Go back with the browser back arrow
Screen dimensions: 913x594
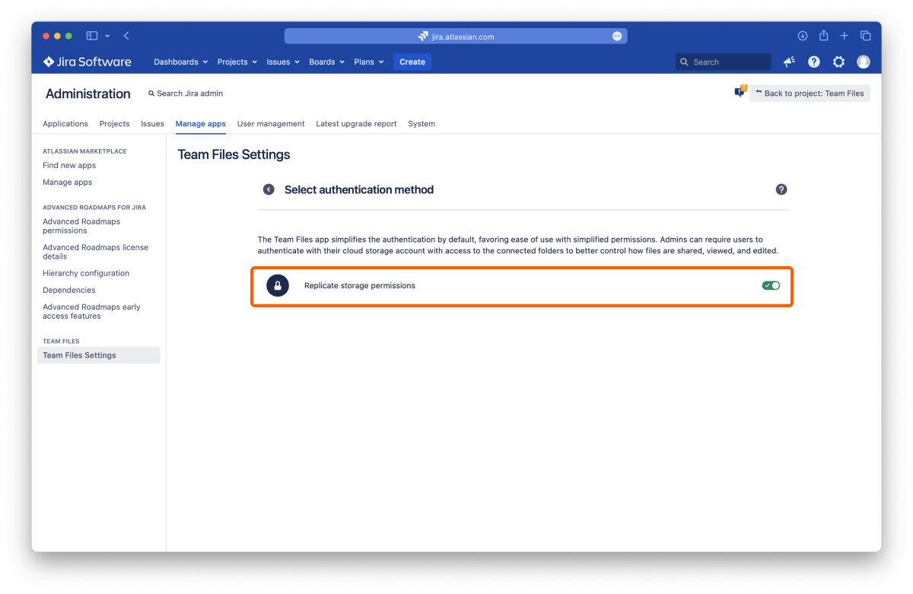[x=126, y=36]
